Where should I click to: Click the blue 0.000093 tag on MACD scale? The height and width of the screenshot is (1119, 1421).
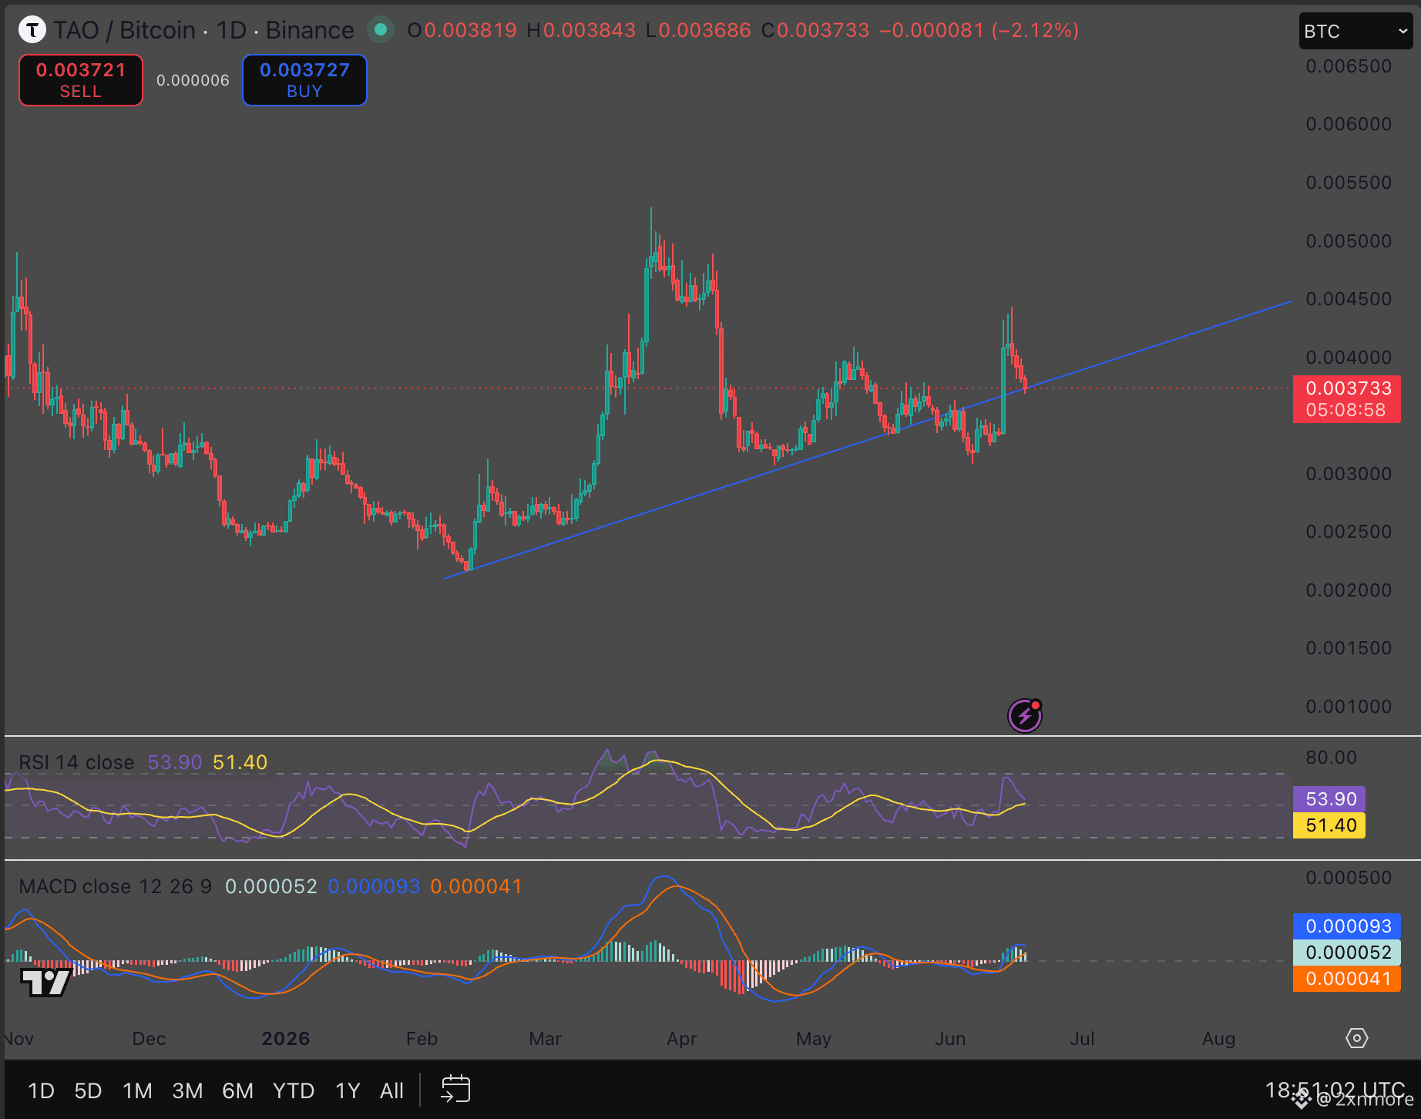[1347, 926]
